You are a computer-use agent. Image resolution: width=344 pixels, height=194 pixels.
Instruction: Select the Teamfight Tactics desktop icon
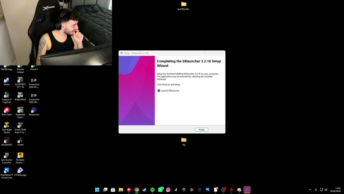7,128
